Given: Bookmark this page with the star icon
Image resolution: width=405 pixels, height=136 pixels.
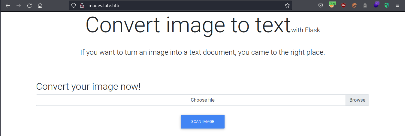Looking at the screenshot, I should 287,5.
